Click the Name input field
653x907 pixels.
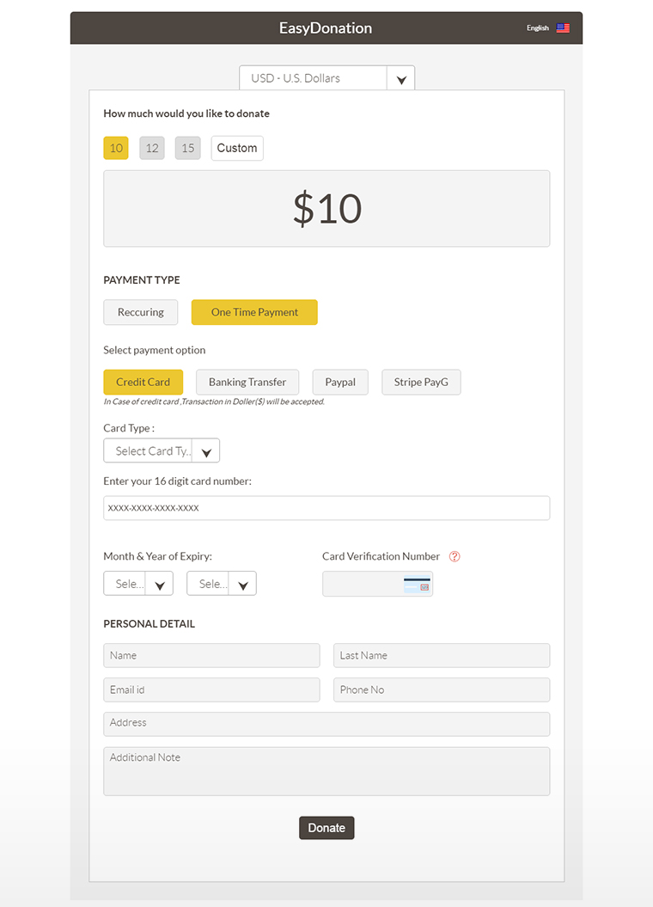coord(211,655)
